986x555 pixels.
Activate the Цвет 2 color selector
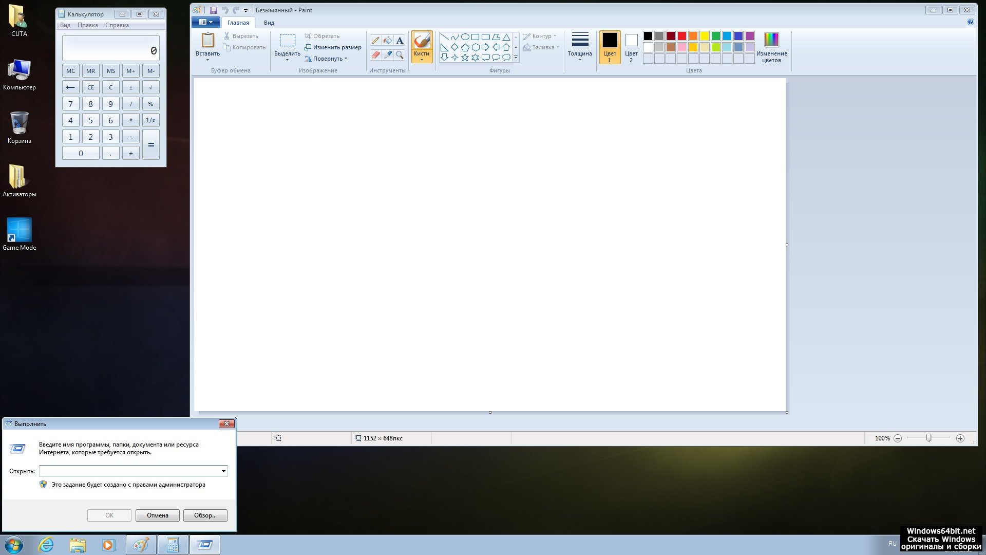(631, 47)
